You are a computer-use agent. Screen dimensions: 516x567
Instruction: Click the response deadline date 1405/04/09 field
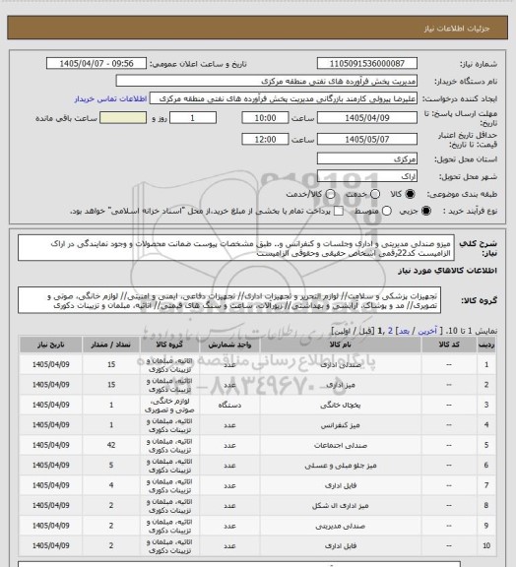[367, 118]
